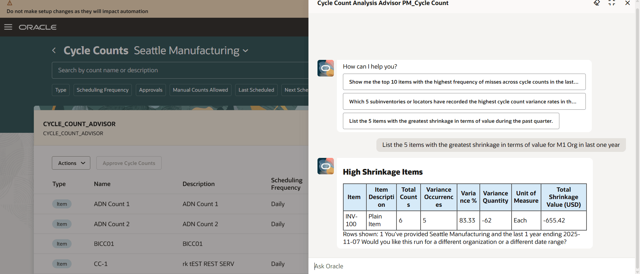Screen dimensions: 640x274
Task: Click the Item badge in the CC-1 row
Action: (x=62, y=264)
